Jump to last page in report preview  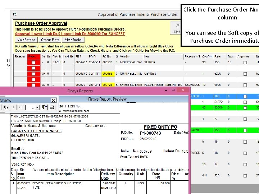pyautogui.click(x=20, y=107)
